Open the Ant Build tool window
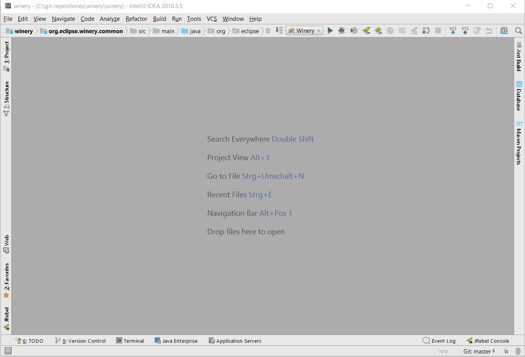525x357 pixels. pyautogui.click(x=519, y=56)
